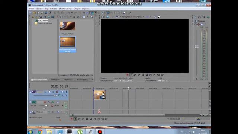Viewport: 238px width, 134px height.
Task: Open the undo history dropdown arrow
Action: [x=72, y=13]
